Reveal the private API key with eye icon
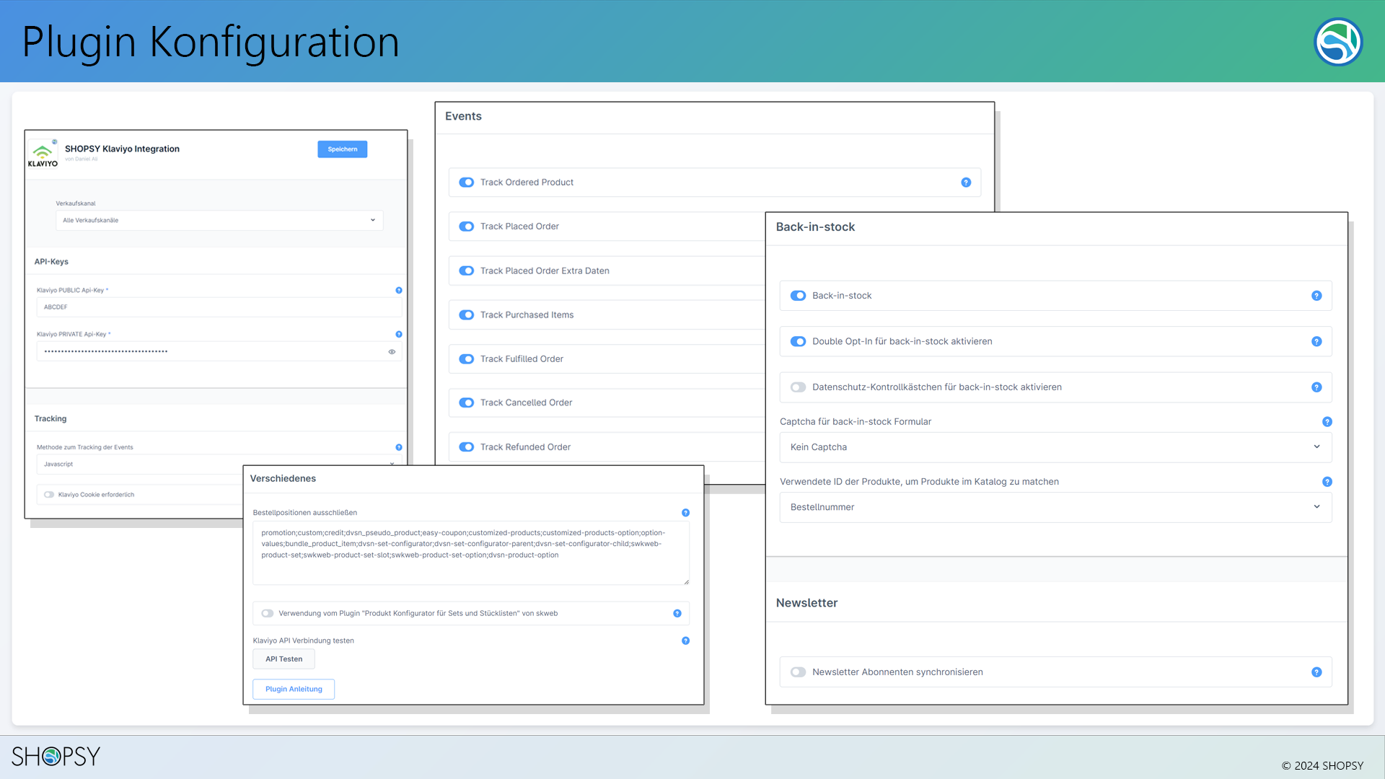 click(392, 352)
